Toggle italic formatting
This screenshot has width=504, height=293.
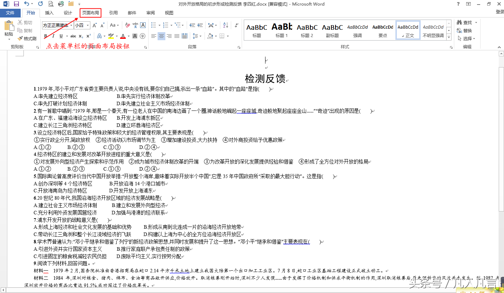53,36
